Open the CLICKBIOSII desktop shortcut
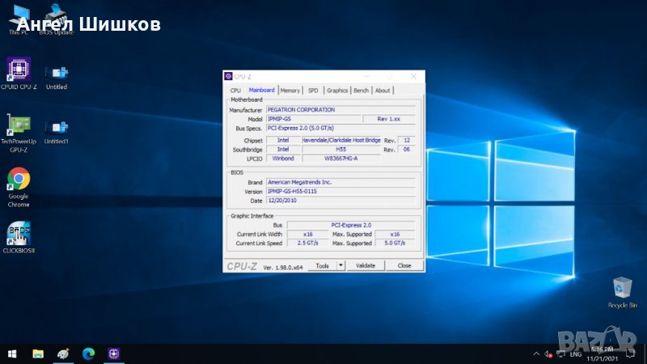 coord(19,233)
